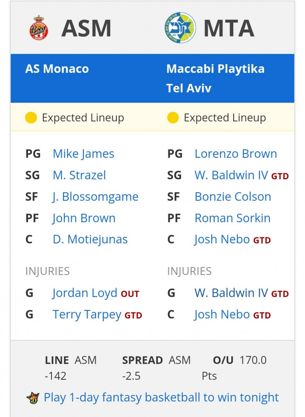Click the MTA team abbreviation header
The image size is (305, 417).
[x=229, y=28]
